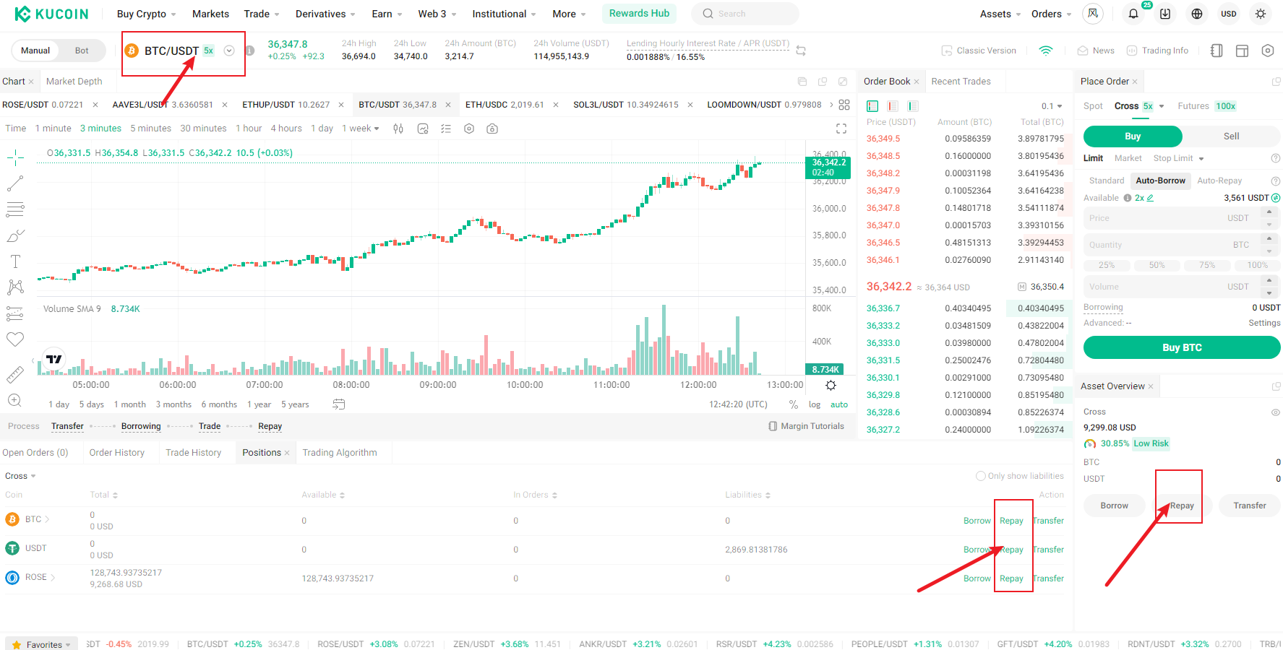Select the crosshair cursor chart tool
The image size is (1283, 650).
[15, 157]
